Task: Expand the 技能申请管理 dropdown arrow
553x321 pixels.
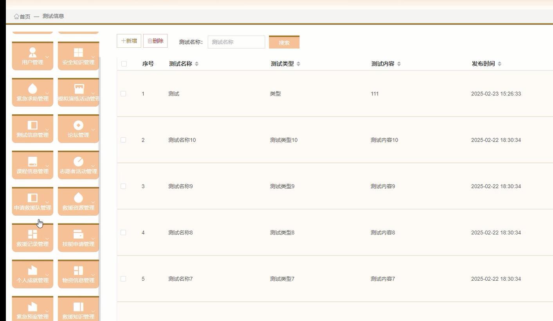Action: [x=93, y=239]
